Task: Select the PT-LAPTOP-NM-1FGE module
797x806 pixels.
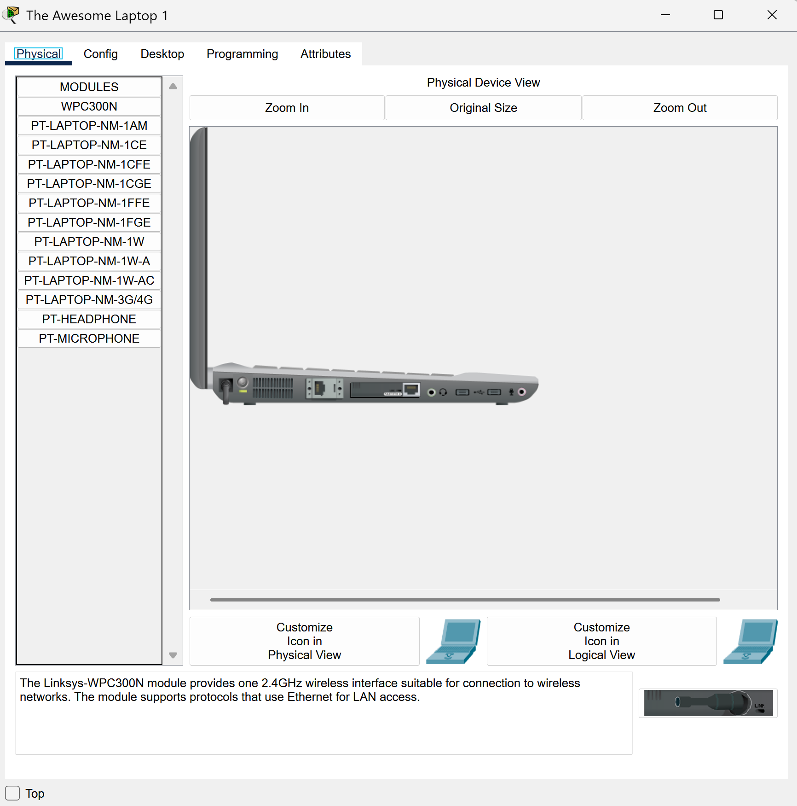Action: 89,222
